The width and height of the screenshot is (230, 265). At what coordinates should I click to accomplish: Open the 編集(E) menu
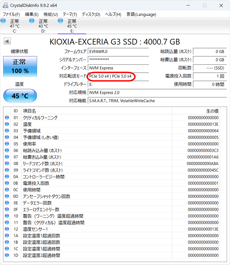pos(32,14)
